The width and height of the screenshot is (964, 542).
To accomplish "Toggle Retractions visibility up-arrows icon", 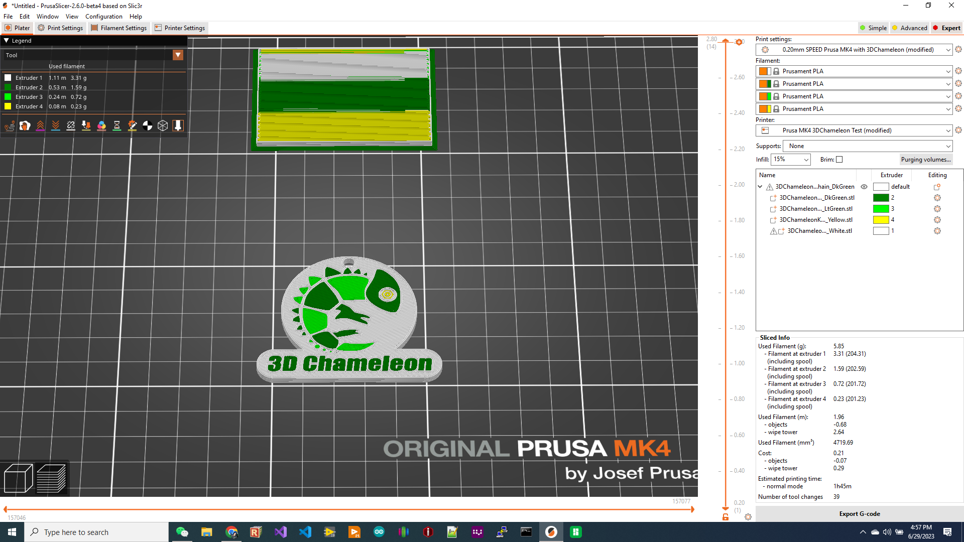I will (x=40, y=126).
